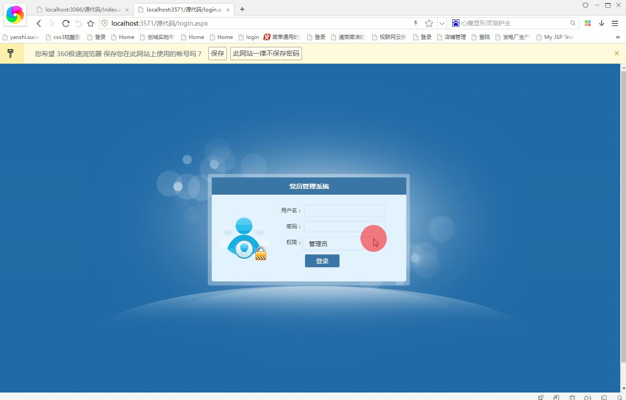The height and width of the screenshot is (400, 626).
Task: Open a new tab with plus button
Action: click(x=242, y=9)
